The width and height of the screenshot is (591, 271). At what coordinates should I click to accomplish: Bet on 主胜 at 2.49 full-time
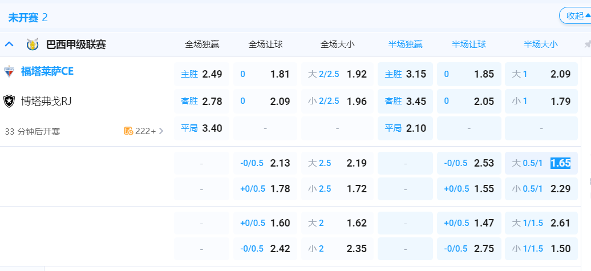[x=202, y=74]
